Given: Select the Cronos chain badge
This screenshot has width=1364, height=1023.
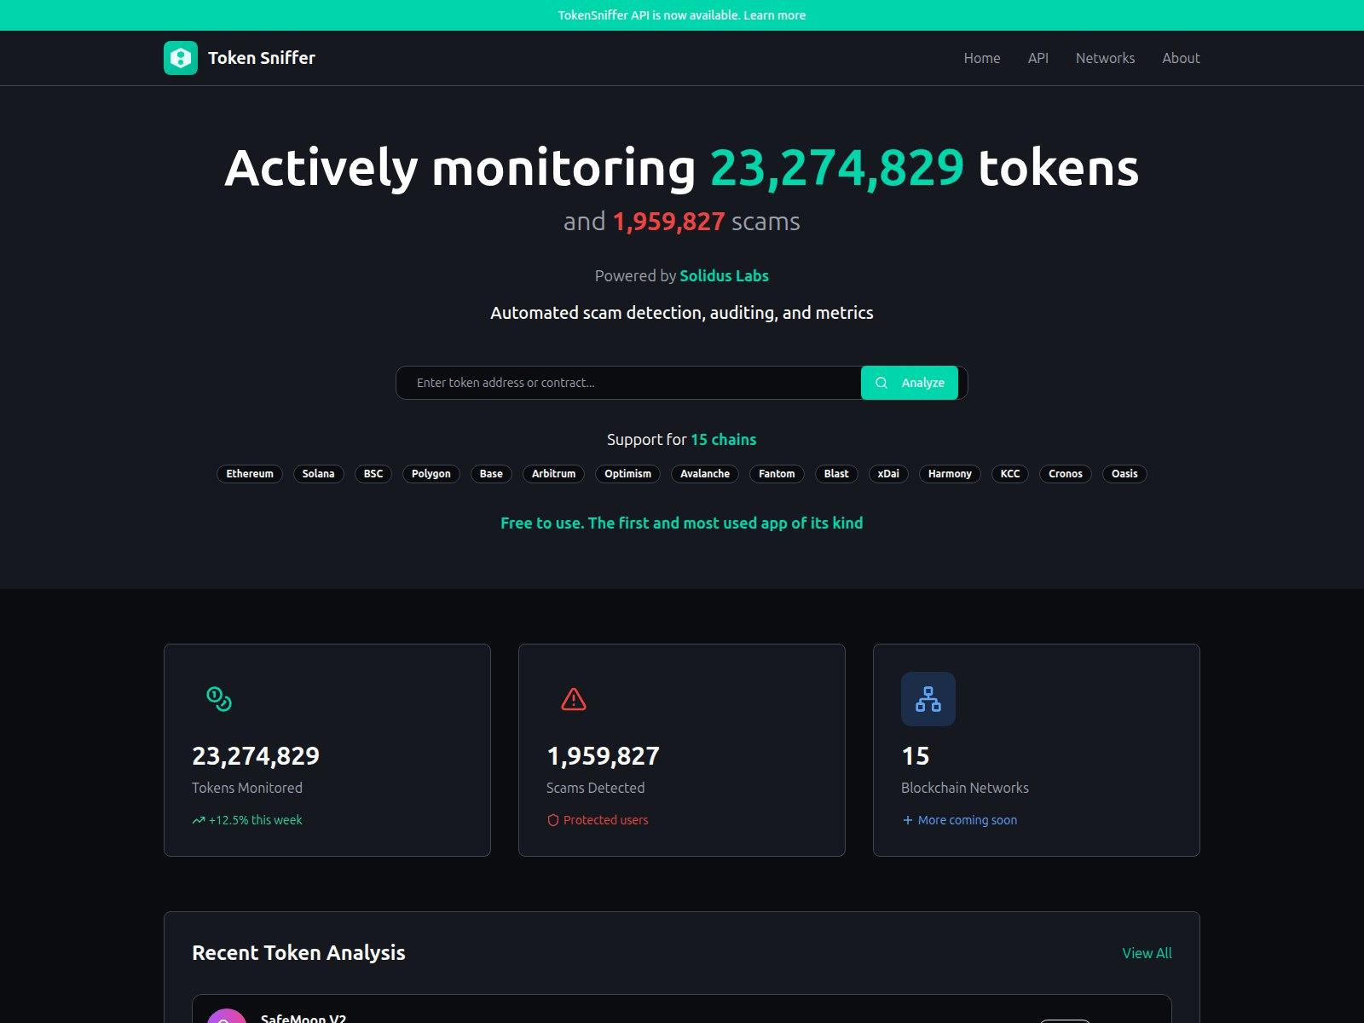Looking at the screenshot, I should click(1066, 474).
